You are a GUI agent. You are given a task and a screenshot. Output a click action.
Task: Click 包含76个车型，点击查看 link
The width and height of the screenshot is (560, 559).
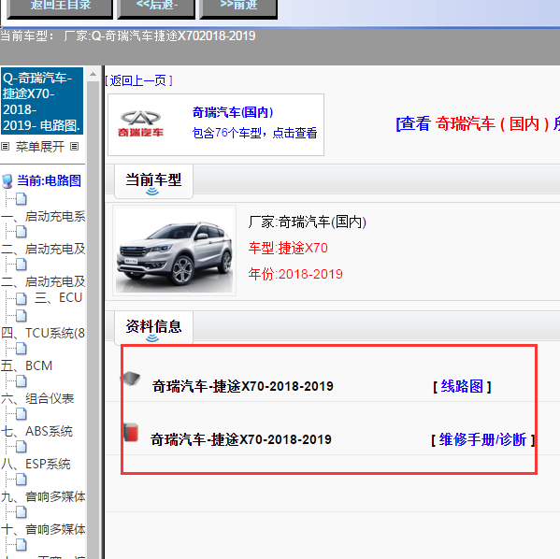pos(254,133)
